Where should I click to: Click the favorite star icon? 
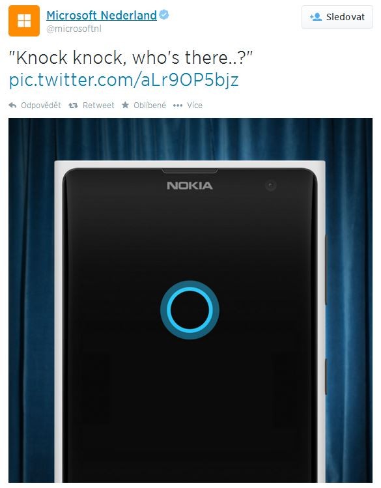[125, 105]
